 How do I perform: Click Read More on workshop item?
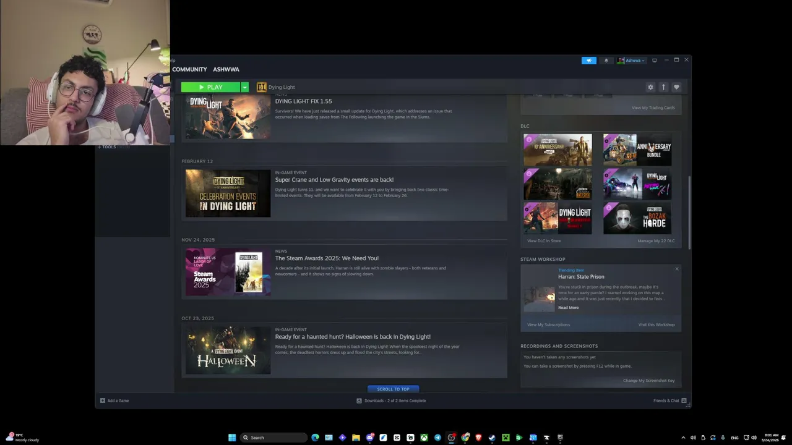(x=568, y=308)
